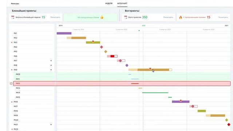The height and width of the screenshot is (131, 233).
Task: Select the PK7 diamond milestone
Action: [121, 61]
